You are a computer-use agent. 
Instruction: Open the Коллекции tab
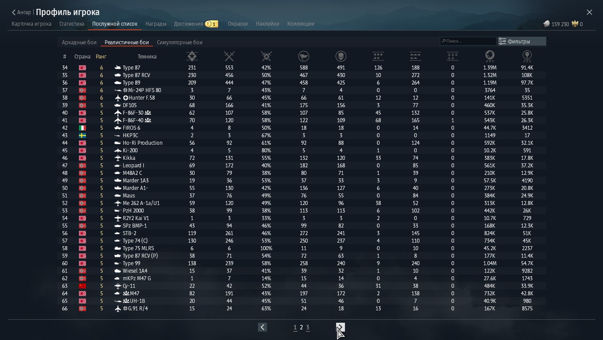tap(301, 24)
